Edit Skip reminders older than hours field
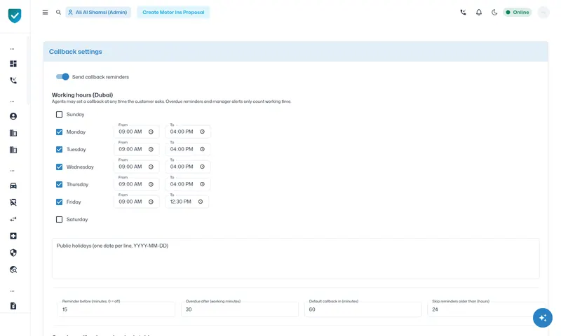Screen dimensions: 561x336 pos(486,309)
